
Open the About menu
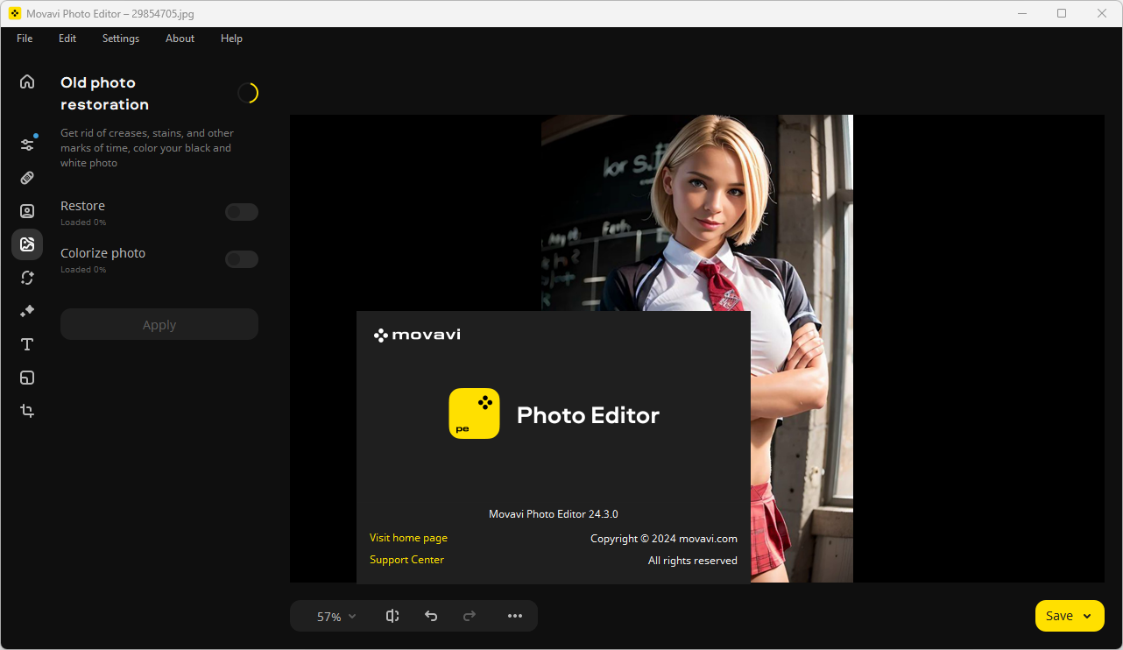180,39
